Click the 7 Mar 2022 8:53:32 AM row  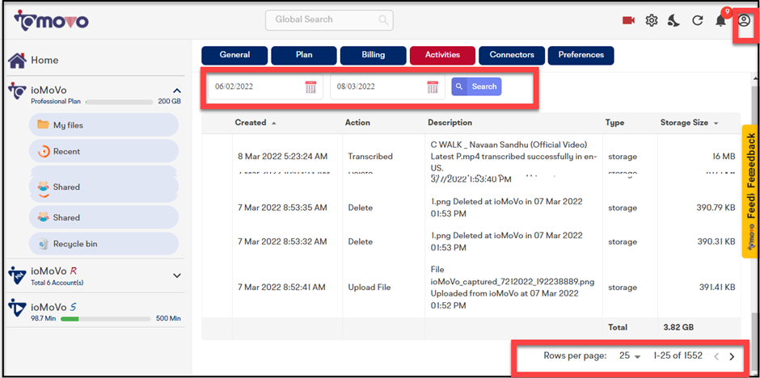pyautogui.click(x=471, y=241)
